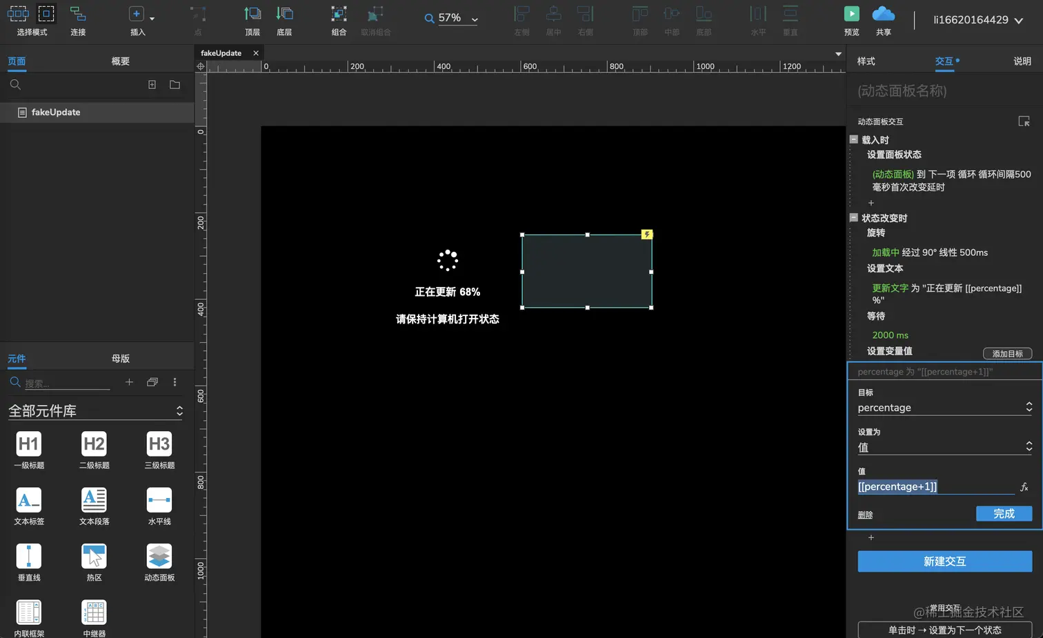Switch to the 说明 notes tab
This screenshot has height=638, width=1043.
1022,61
